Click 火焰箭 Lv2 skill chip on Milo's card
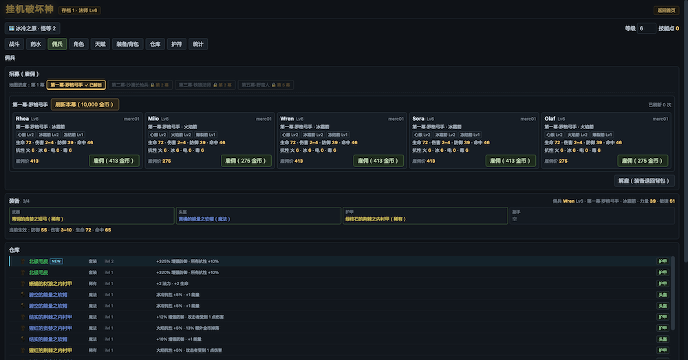688x360 pixels. tap(181, 135)
